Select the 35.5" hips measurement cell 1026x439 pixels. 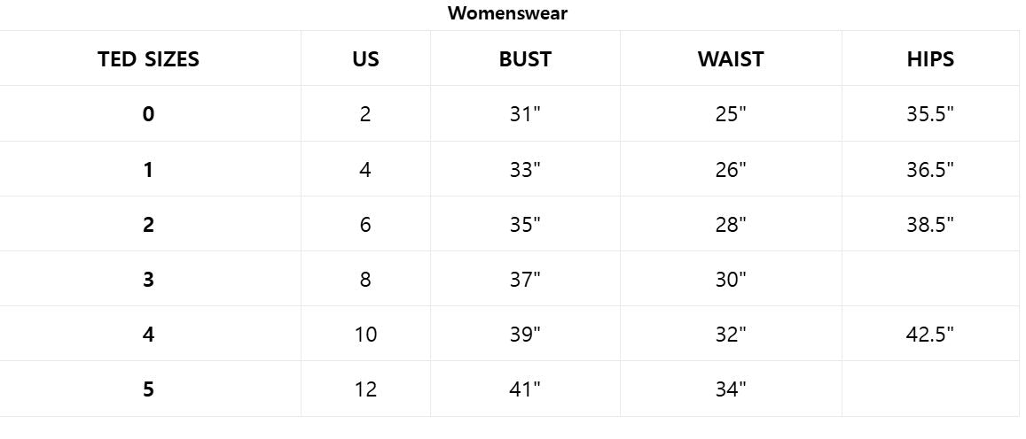[x=930, y=114]
